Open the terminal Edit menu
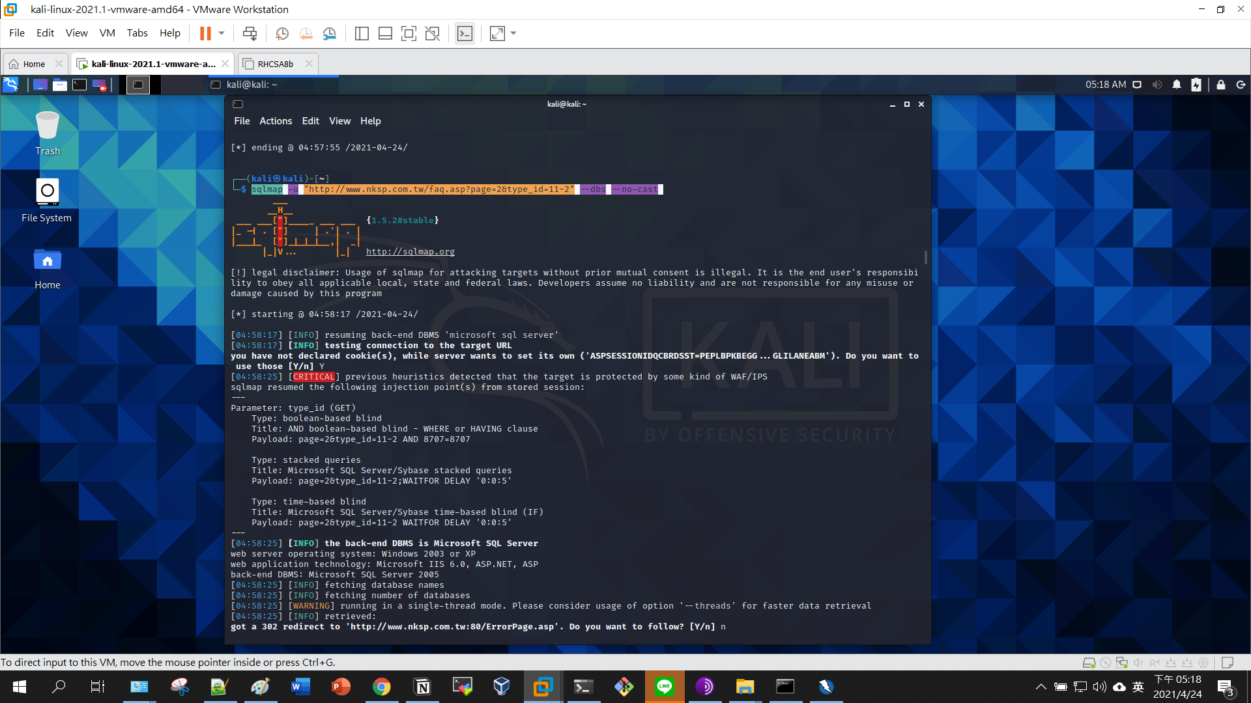Screen dimensions: 1251x703 [311, 121]
